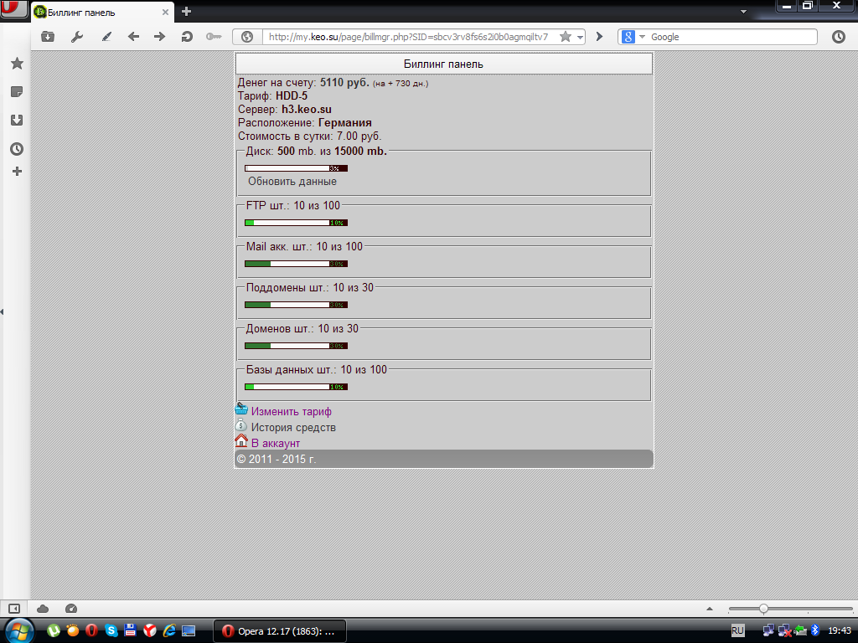Open Opera Link cloud icon in status bar
858x643 pixels.
pyautogui.click(x=43, y=609)
